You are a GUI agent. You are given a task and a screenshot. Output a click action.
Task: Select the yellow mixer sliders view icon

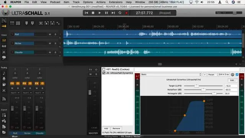4,41
